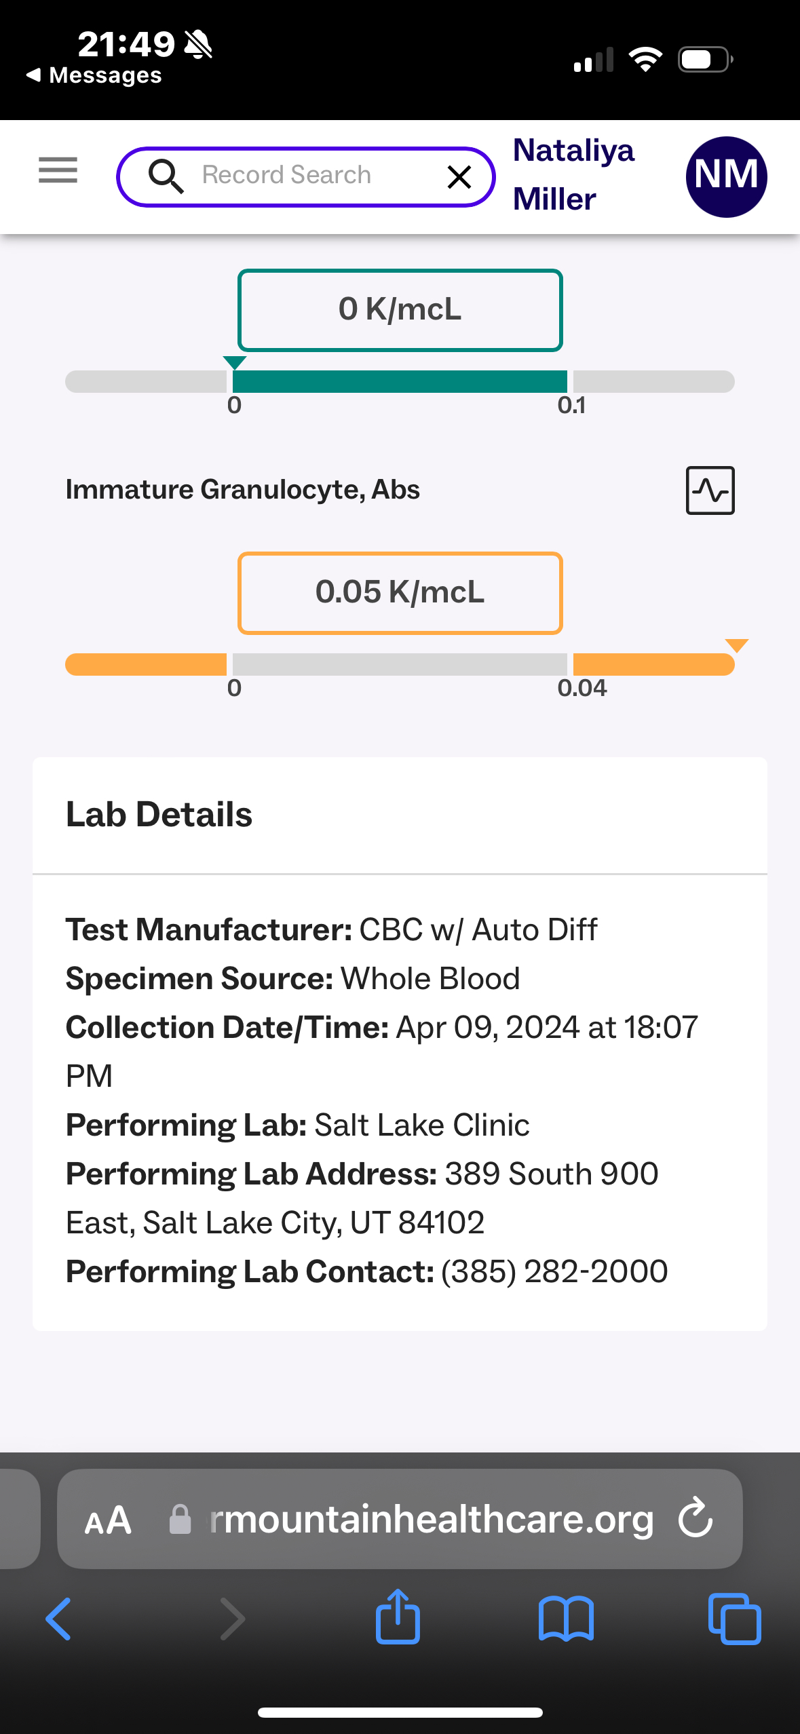Go back to previous page
Viewport: 800px width, 1734px height.
(58, 1619)
